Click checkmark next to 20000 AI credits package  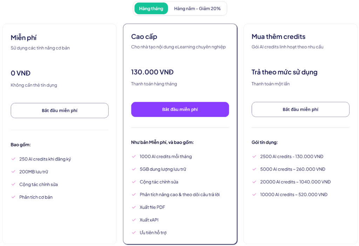254,182
